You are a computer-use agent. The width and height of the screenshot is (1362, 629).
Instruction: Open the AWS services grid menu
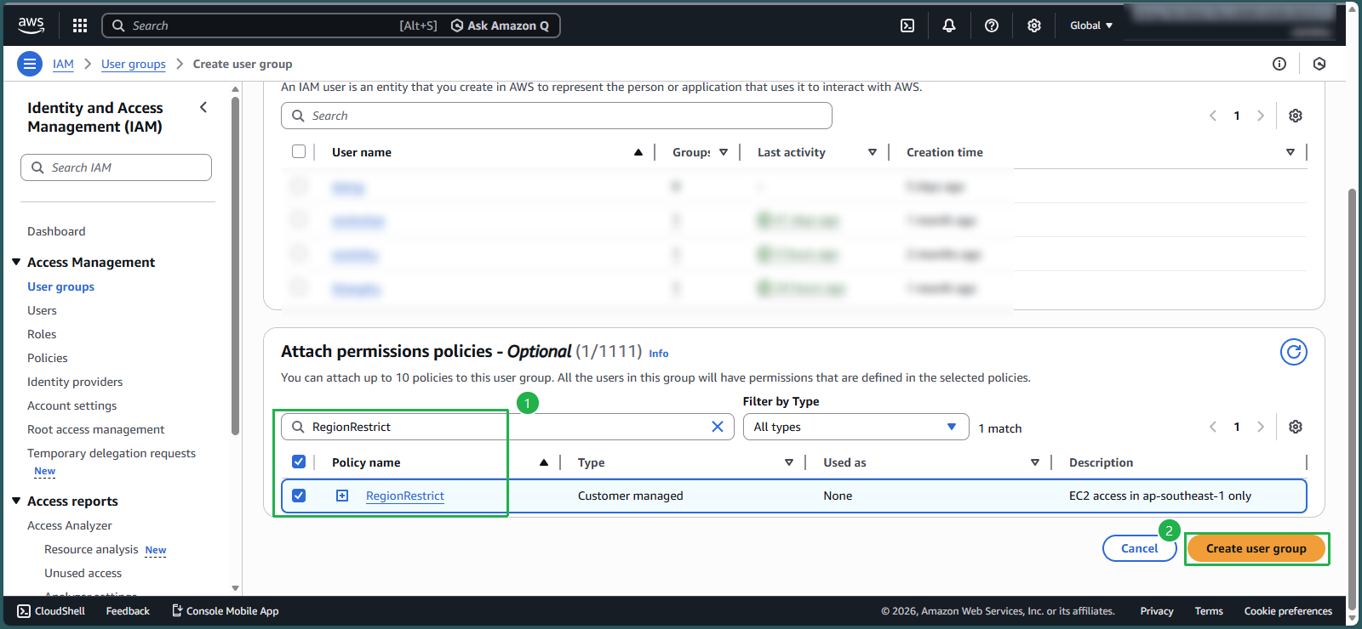[x=80, y=25]
